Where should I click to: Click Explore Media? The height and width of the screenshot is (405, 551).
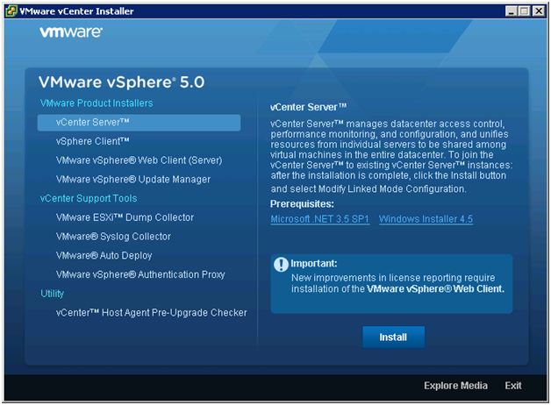[455, 386]
